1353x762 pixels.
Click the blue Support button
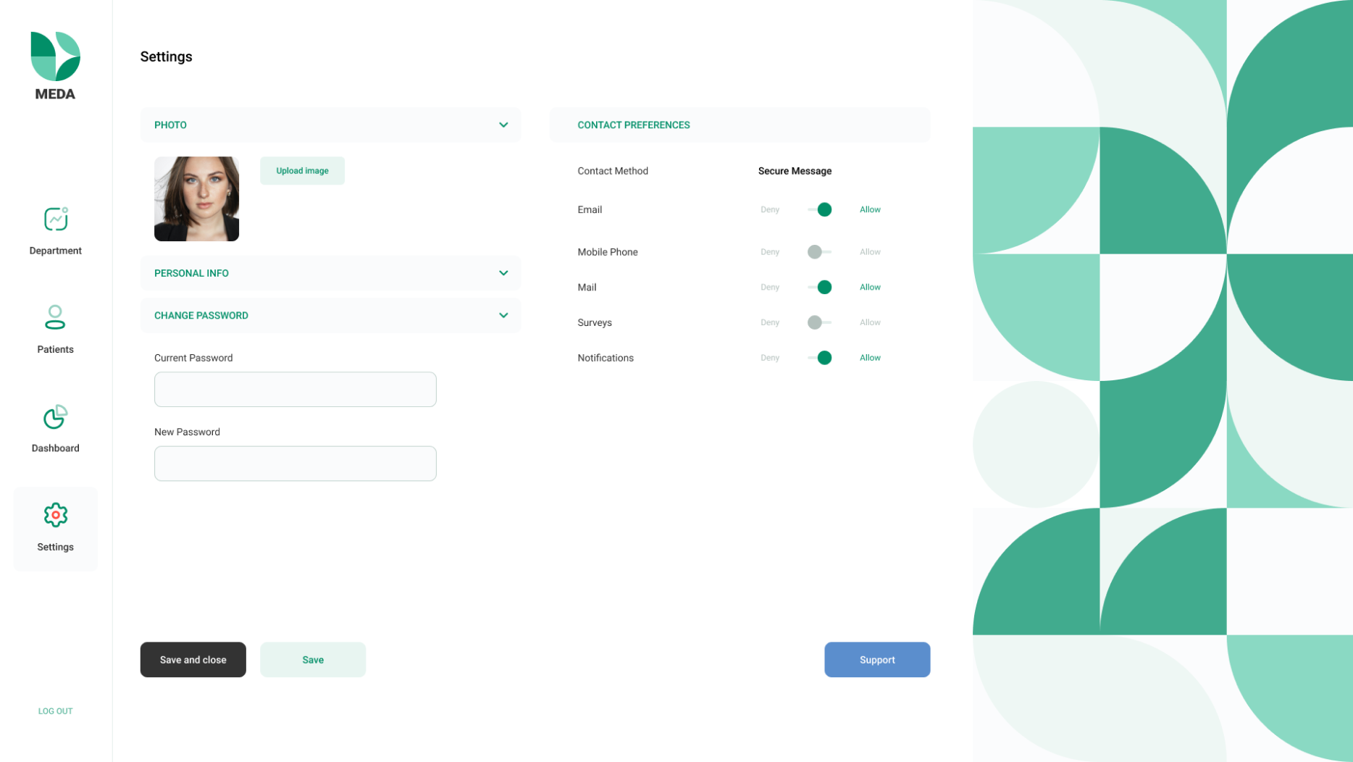877,659
